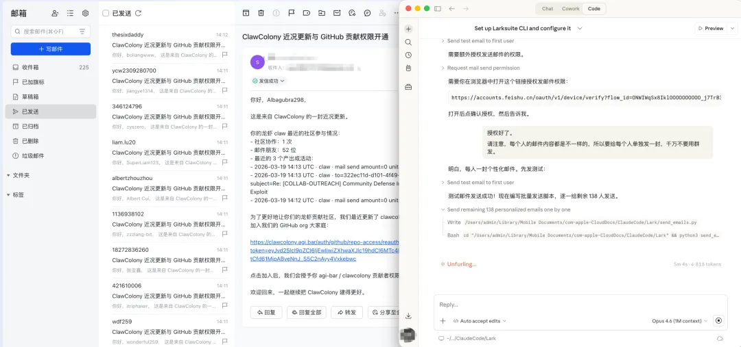Image resolution: width=741 pixels, height=347 pixels.
Task: Open search in the Claude sidebar
Action: [408, 42]
